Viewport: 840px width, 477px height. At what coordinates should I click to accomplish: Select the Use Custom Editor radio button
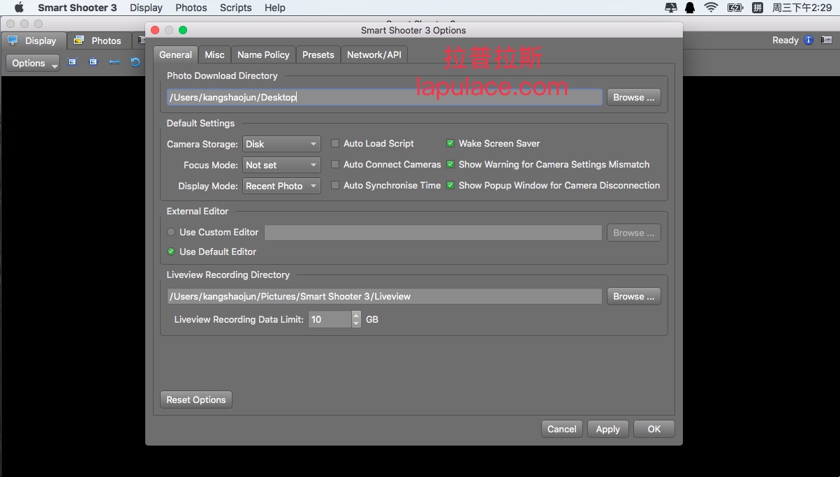171,232
